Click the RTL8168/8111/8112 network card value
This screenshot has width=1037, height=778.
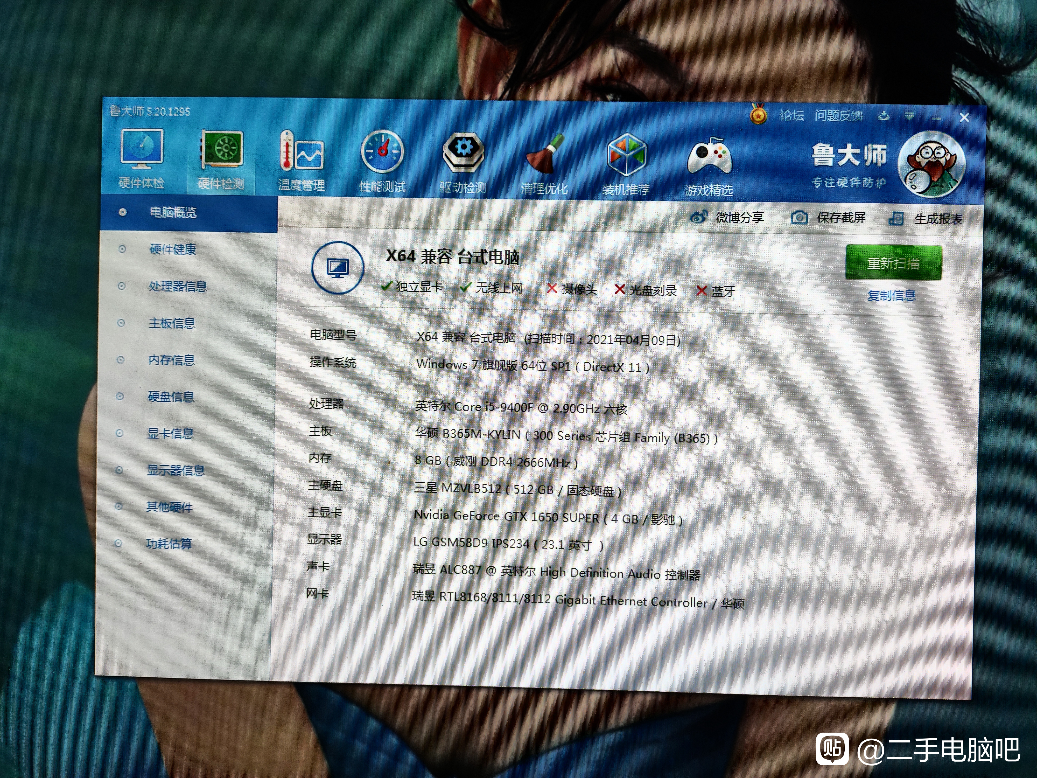coord(578,600)
